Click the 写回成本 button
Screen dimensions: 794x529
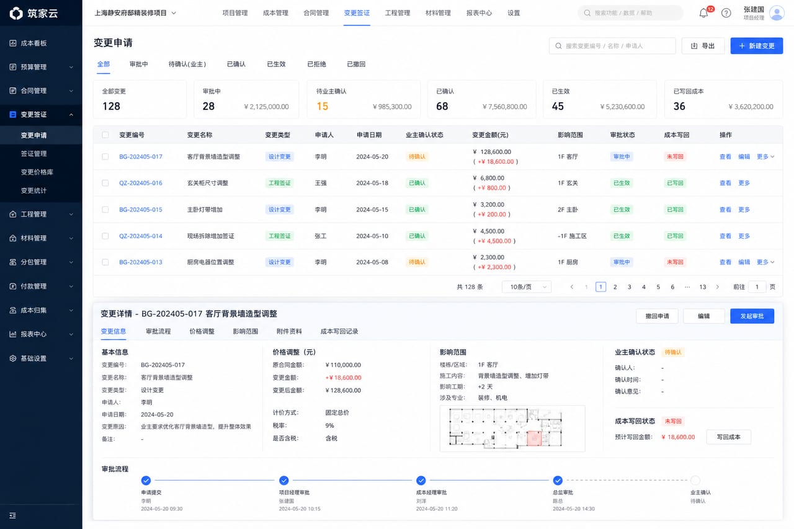[x=728, y=437]
